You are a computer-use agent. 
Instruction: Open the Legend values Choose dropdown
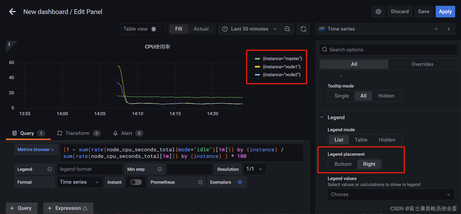[x=391, y=194]
